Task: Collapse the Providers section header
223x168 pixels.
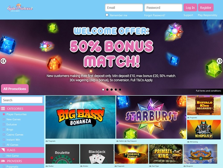Action: click(22, 161)
